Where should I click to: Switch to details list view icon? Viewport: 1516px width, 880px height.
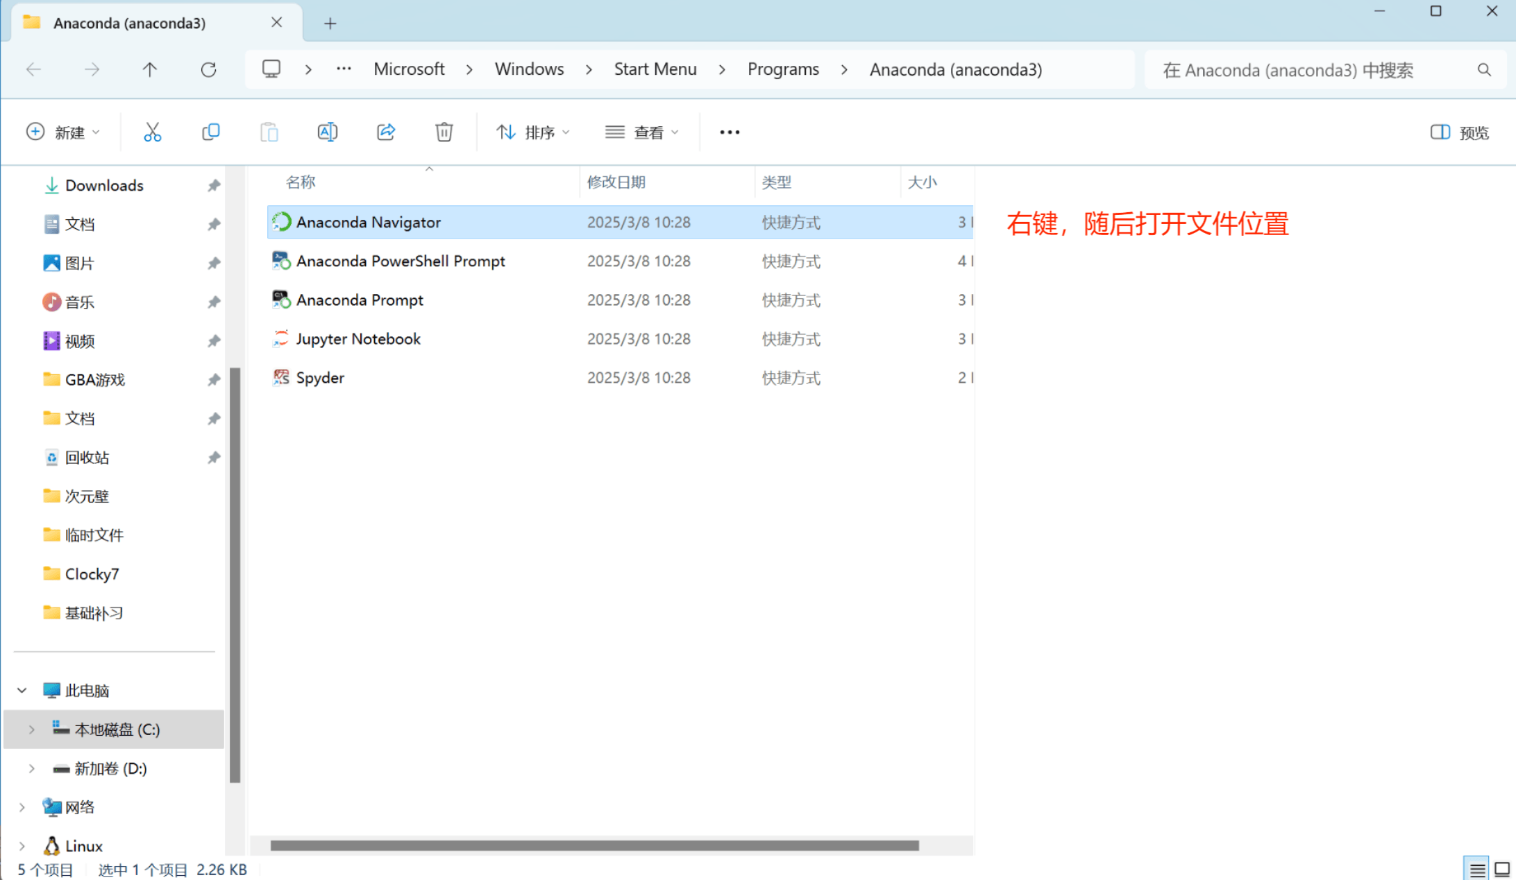coord(1477,870)
